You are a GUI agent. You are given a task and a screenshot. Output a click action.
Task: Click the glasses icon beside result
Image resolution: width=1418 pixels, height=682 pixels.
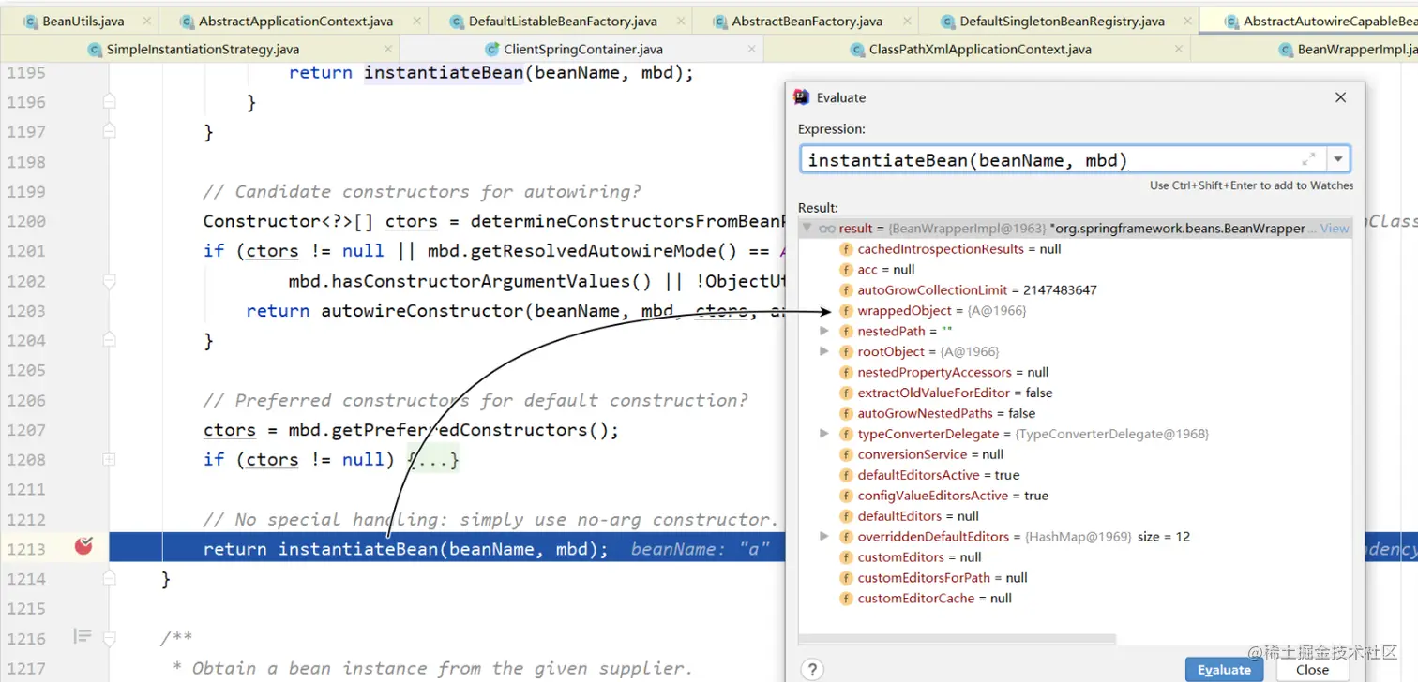tap(826, 229)
